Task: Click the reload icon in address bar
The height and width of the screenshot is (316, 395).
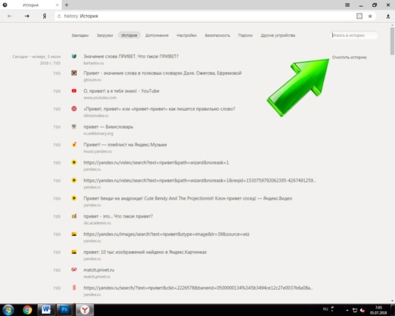Action: pyautogui.click(x=59, y=16)
